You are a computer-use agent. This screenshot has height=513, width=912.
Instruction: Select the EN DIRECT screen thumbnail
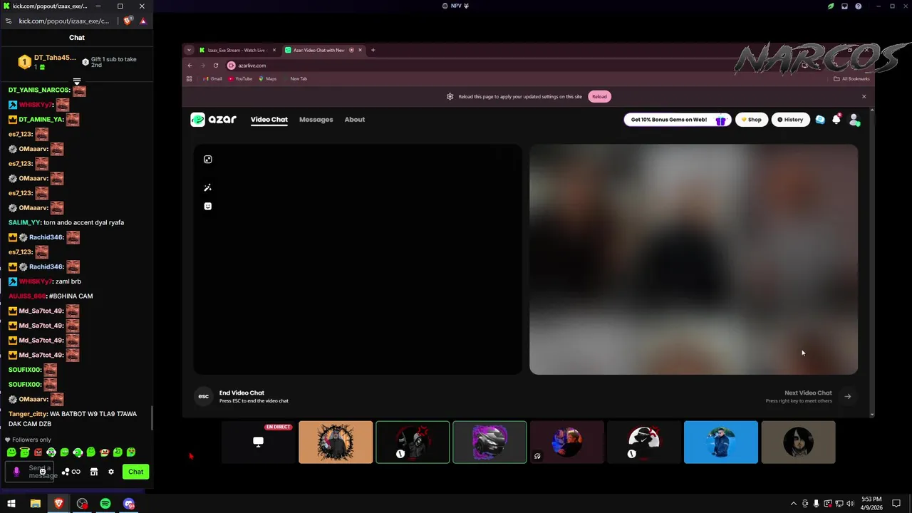[259, 442]
